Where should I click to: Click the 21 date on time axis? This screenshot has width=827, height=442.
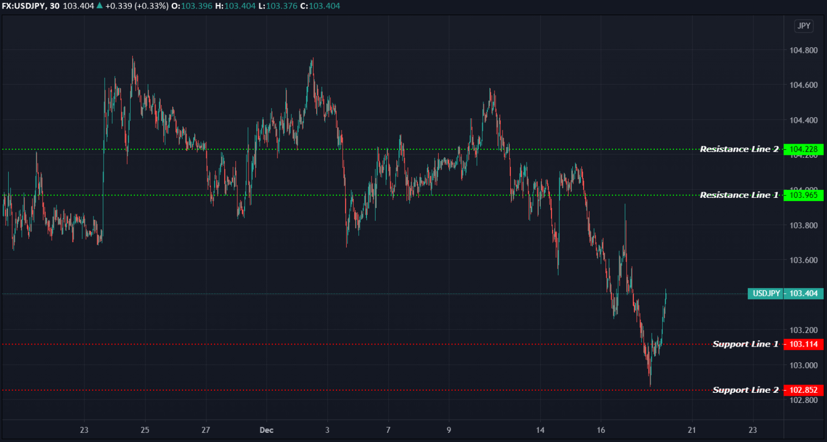692,430
